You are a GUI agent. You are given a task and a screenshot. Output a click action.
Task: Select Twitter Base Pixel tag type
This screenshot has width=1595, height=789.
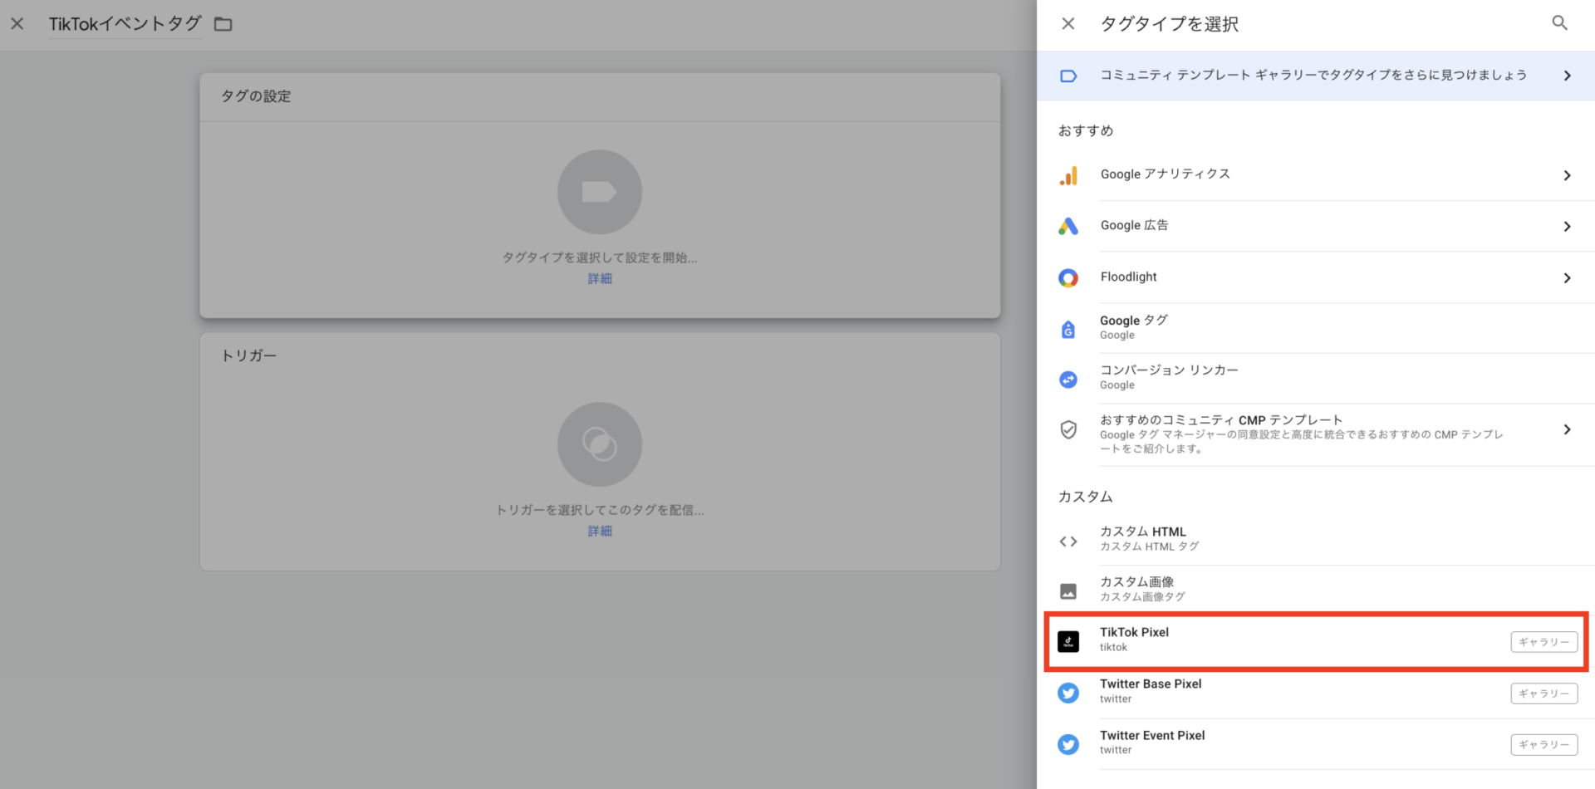point(1316,693)
